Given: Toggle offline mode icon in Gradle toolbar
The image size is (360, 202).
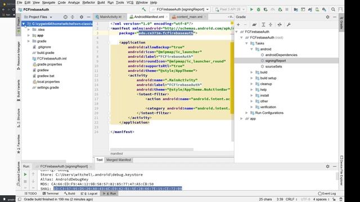Looking at the screenshot, I should click(x=280, y=25).
